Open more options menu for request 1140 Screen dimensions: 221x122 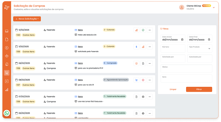(150, 30)
